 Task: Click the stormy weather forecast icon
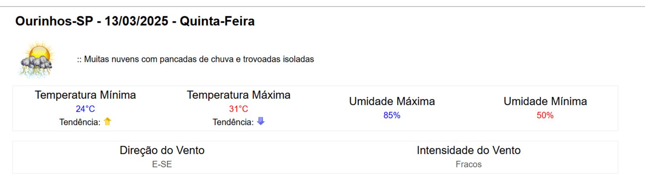[37, 60]
